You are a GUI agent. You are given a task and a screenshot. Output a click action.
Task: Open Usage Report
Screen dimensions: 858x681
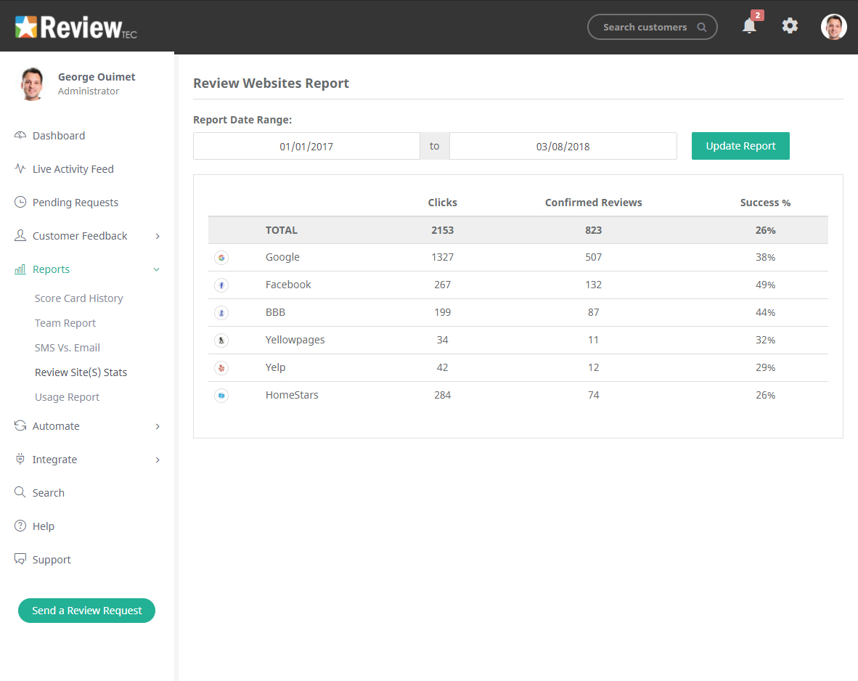tap(67, 397)
